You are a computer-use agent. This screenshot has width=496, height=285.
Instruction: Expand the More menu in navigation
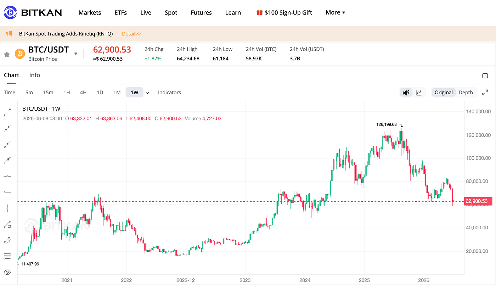point(335,12)
